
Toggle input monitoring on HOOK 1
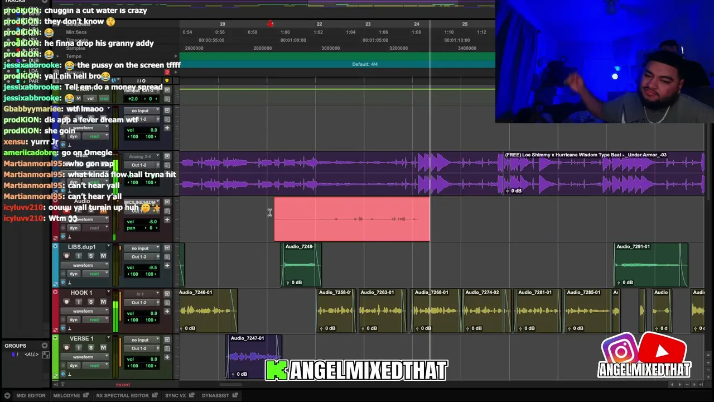(x=79, y=301)
